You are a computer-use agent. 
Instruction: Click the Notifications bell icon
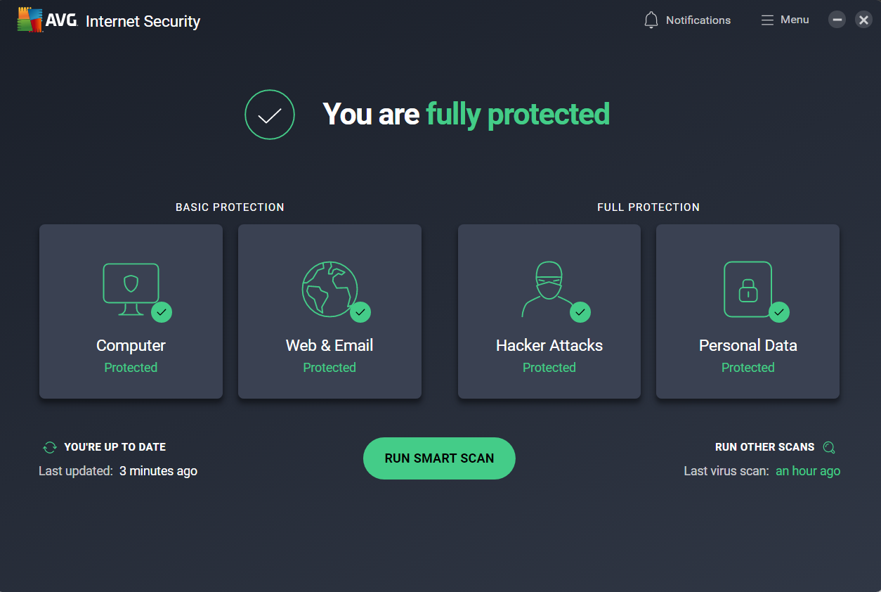pos(651,20)
